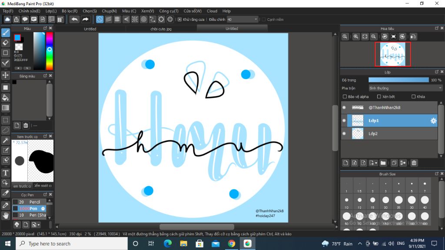Select the Lasso tool
This screenshot has width=445, height=250.
click(x=5, y=130)
